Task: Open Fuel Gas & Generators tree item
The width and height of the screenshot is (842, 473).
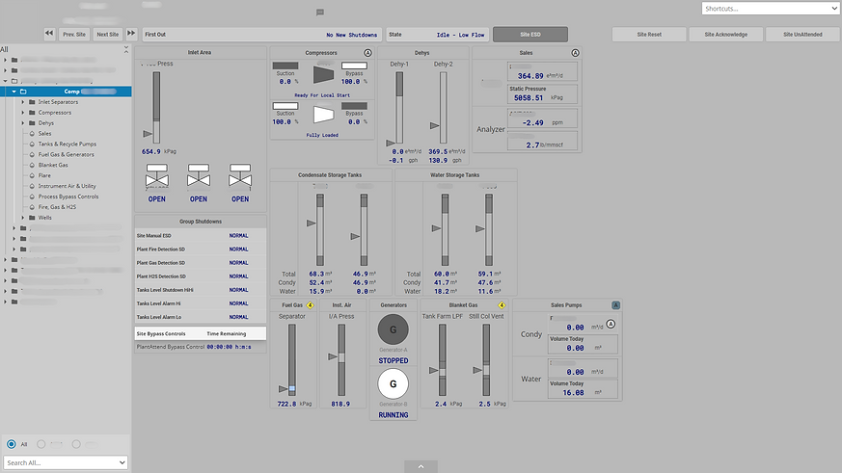Action: (66, 154)
